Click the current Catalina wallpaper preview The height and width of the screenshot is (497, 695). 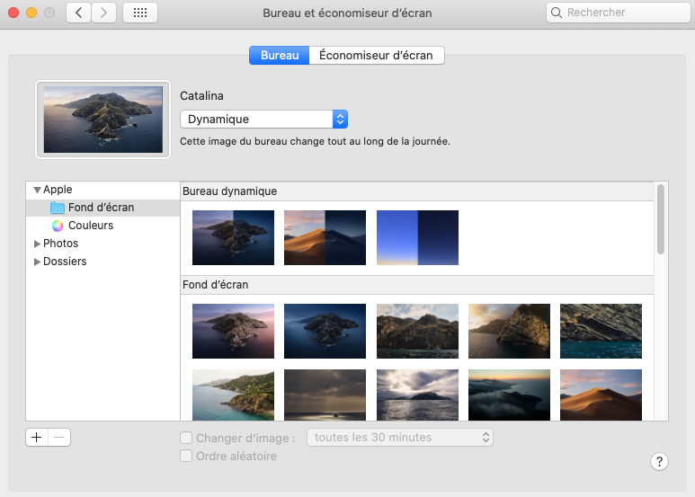102,120
